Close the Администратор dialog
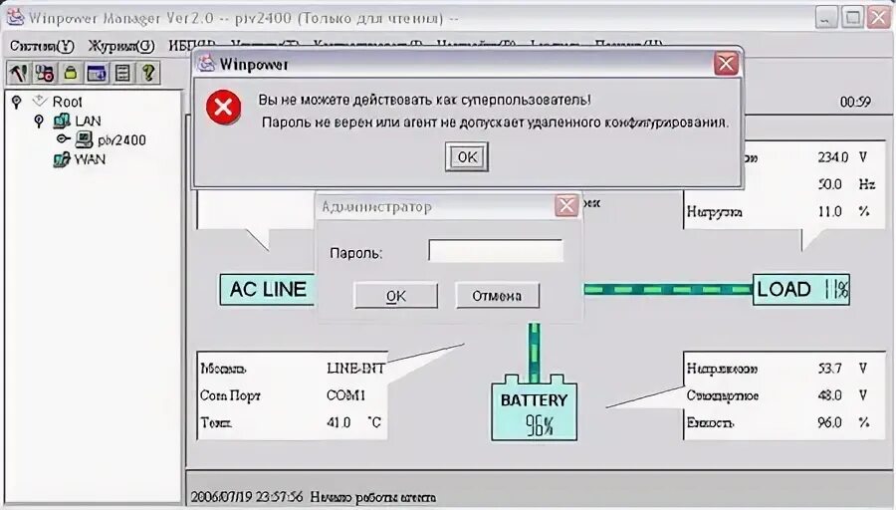896x510 pixels. [x=566, y=206]
